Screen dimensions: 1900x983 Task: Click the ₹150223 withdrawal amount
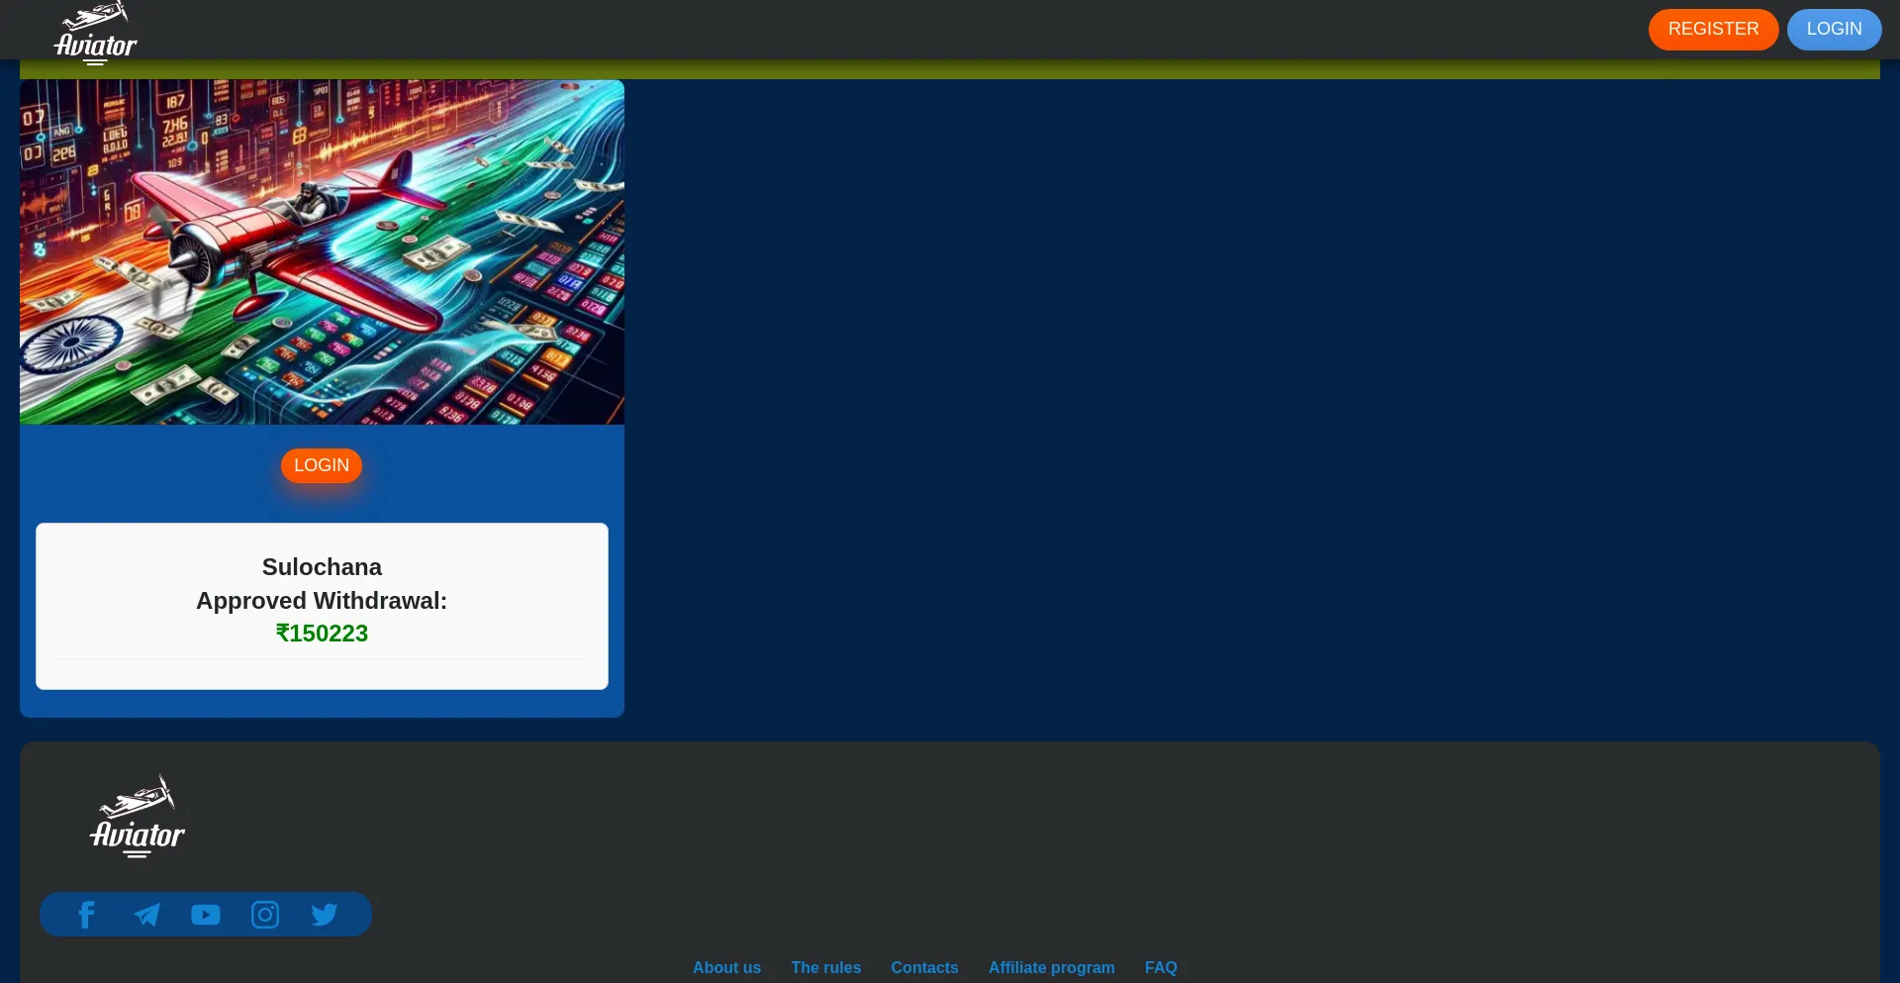click(322, 634)
